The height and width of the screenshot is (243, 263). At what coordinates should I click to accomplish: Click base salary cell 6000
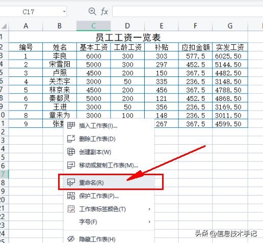coord(94,56)
